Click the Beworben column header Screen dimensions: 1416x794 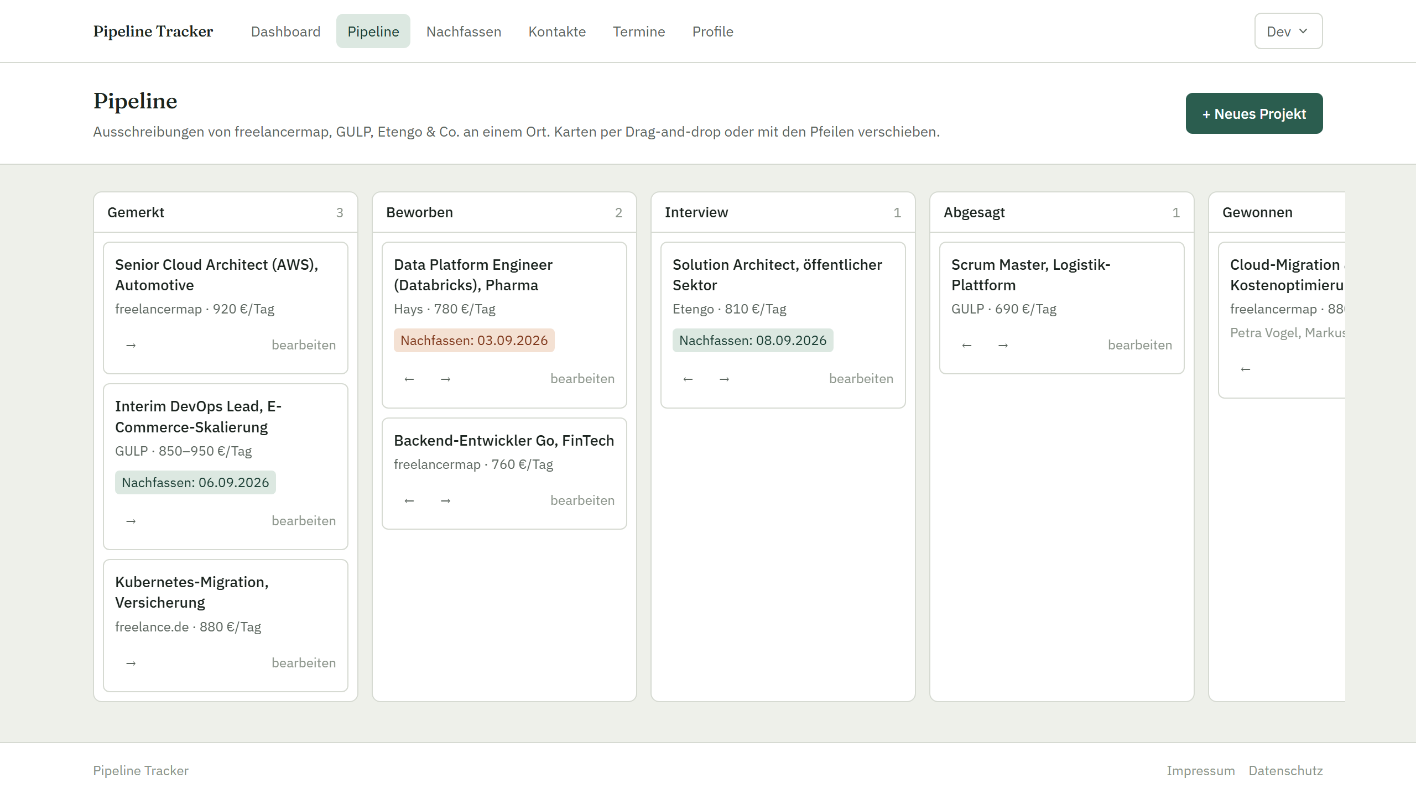tap(504, 212)
